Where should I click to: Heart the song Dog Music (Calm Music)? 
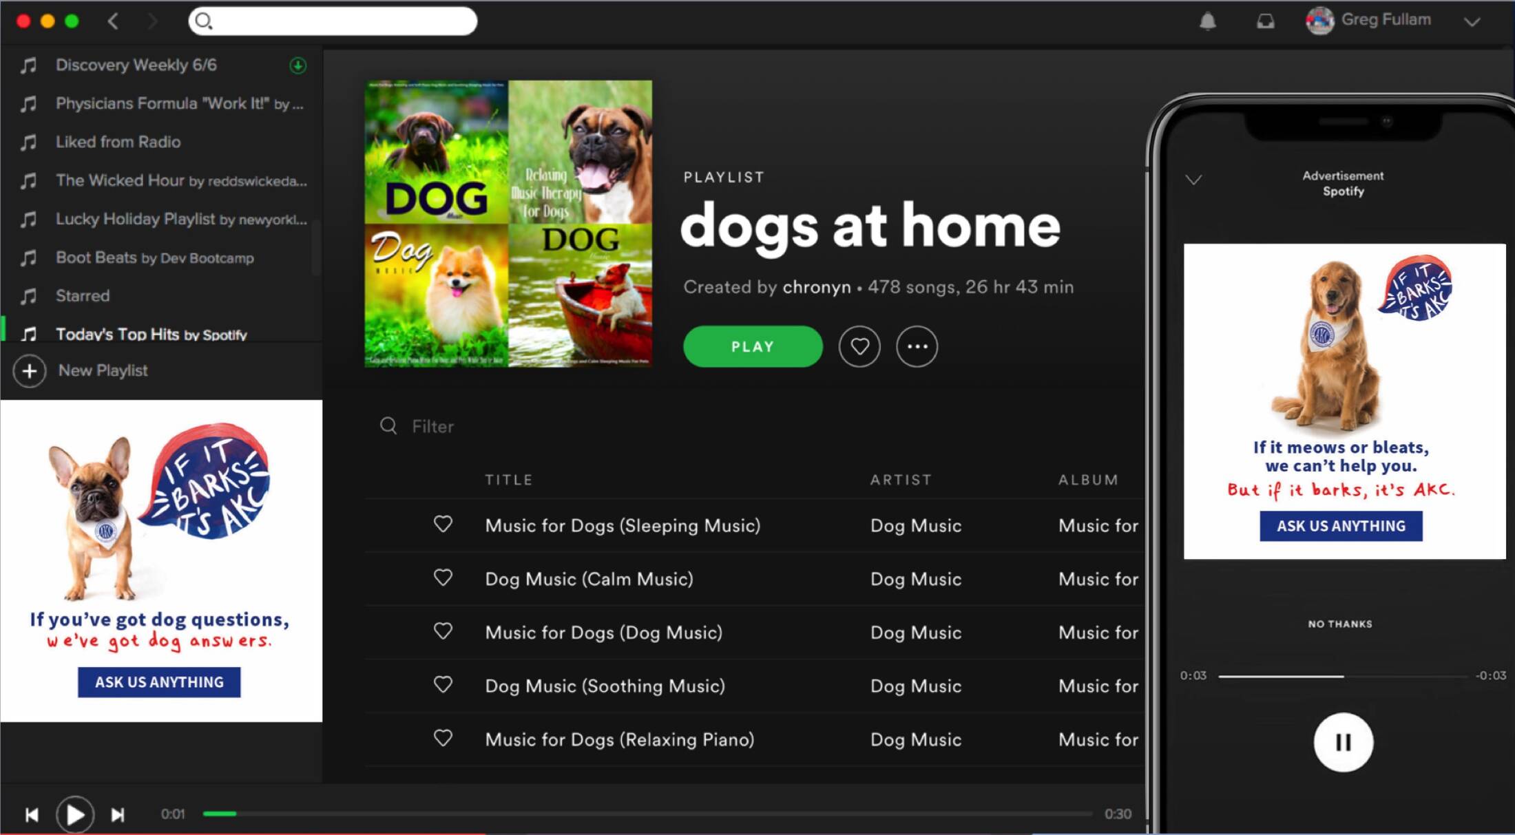click(x=443, y=578)
